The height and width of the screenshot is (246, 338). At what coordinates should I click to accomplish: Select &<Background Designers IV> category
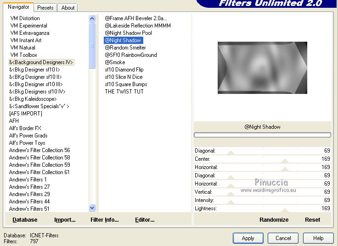(41, 62)
